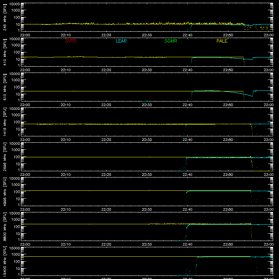Select the 15400 MHz [SFU] axis title
The height and width of the screenshot is (279, 279).
pos(5,261)
